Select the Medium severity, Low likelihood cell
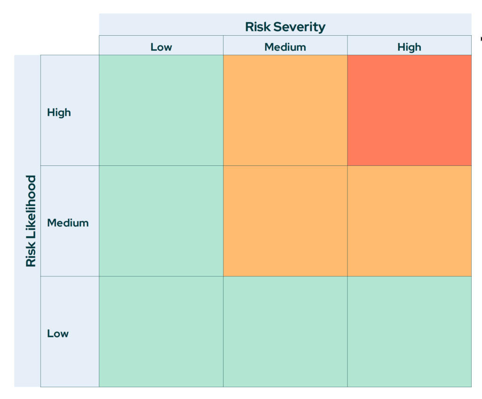 [x=285, y=331]
